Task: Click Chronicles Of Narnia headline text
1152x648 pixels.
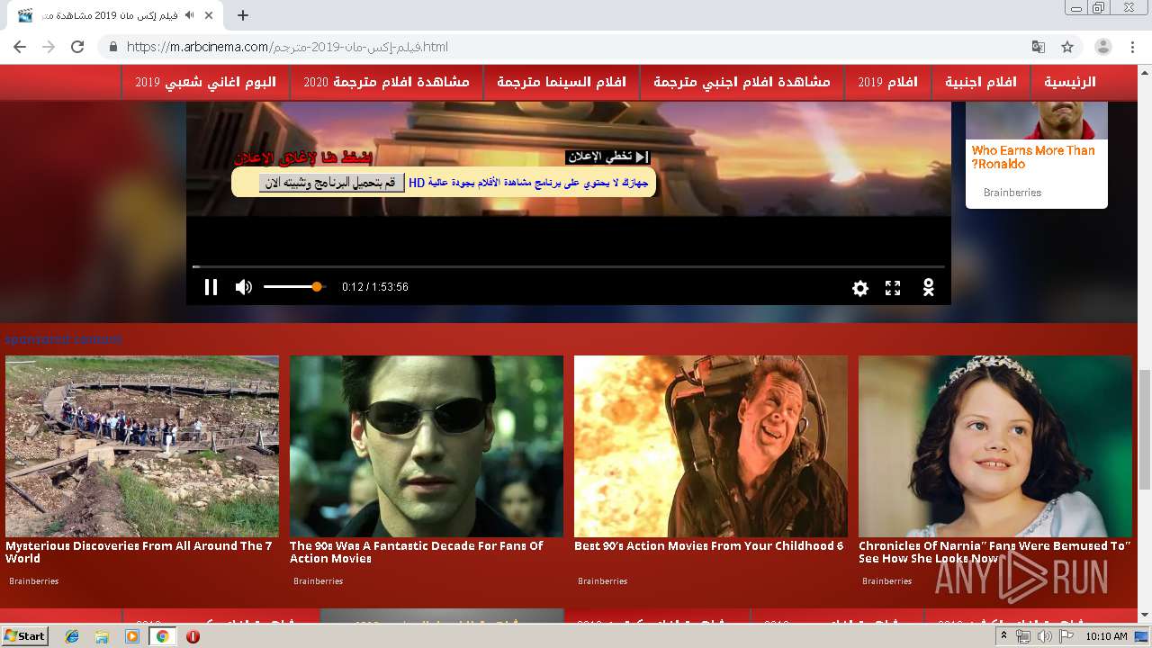Action: click(994, 552)
